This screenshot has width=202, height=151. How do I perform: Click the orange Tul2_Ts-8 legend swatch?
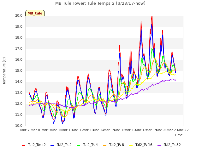(104, 145)
